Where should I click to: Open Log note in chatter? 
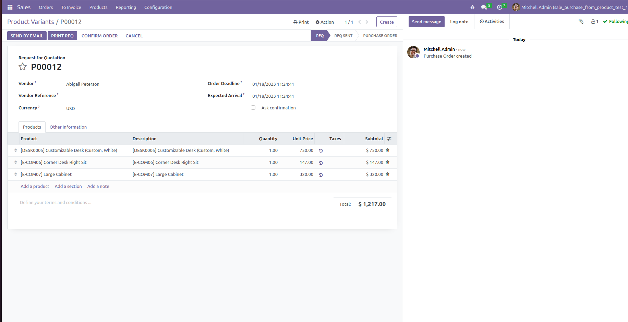tap(459, 22)
